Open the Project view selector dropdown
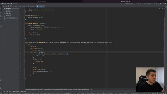167x94 pixels. (x=5, y=6)
